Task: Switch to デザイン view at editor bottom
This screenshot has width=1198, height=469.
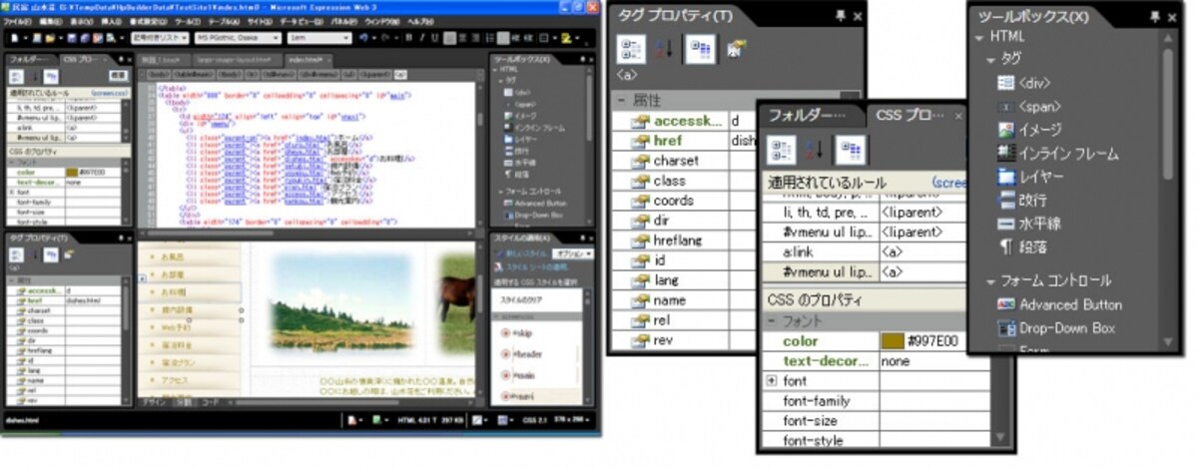Action: (153, 401)
